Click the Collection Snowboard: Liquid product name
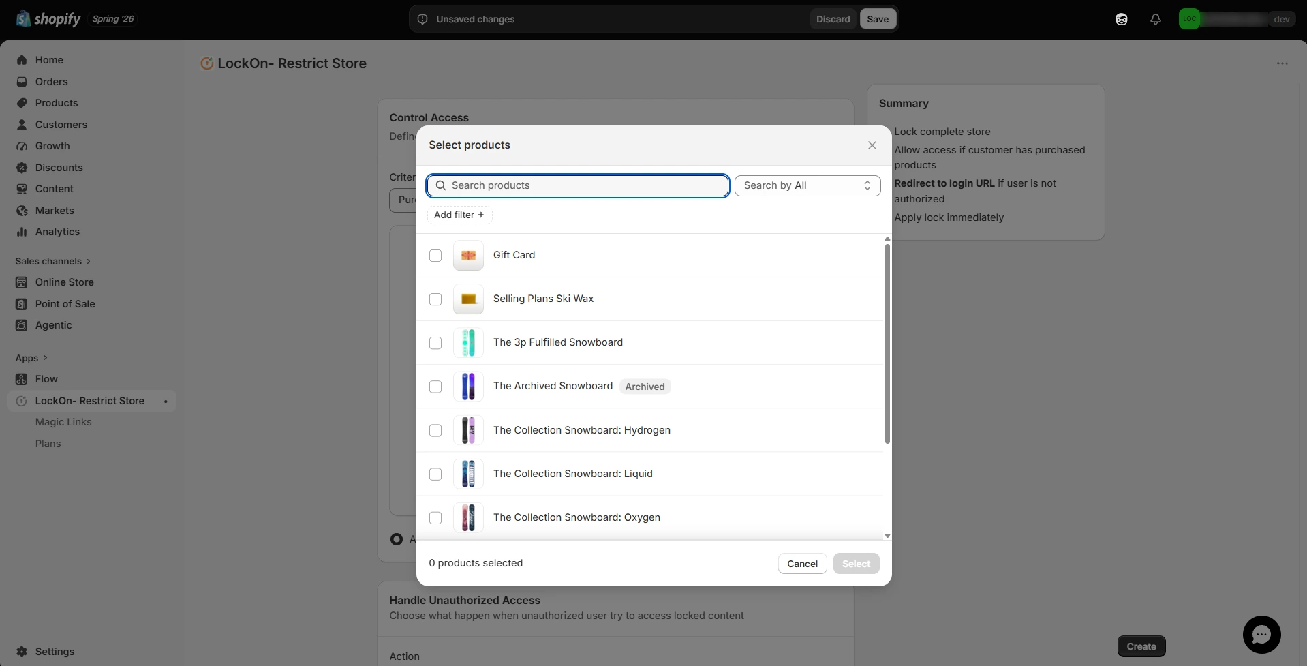 572,474
